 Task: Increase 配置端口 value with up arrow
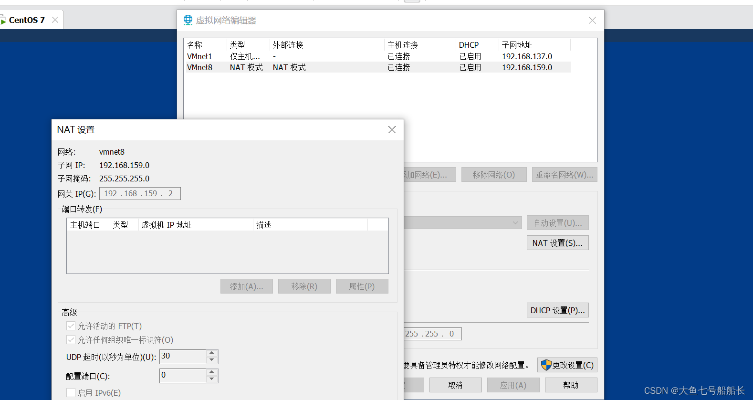(212, 372)
